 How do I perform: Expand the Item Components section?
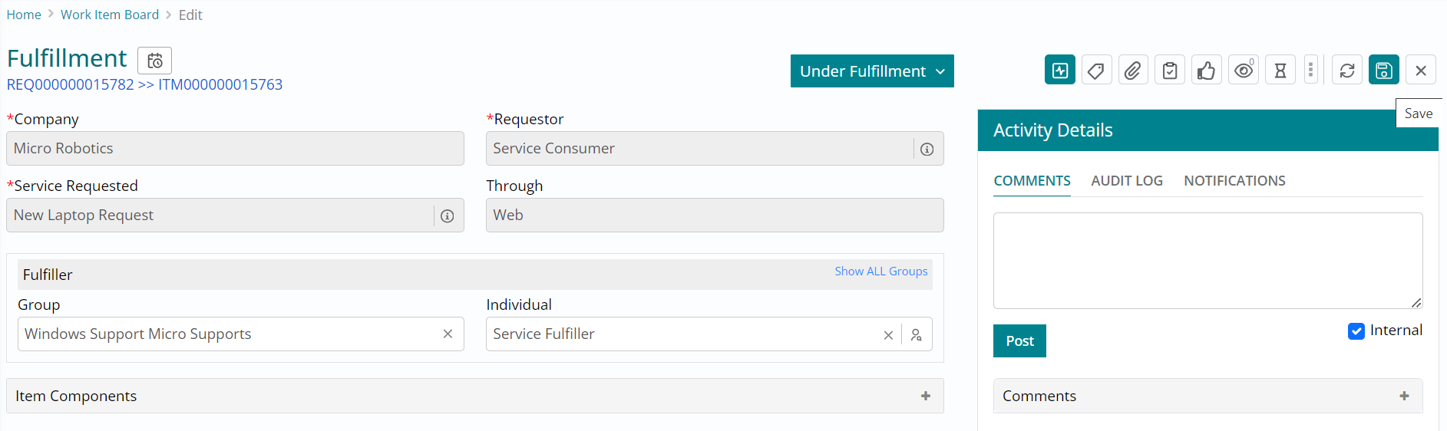pyautogui.click(x=926, y=396)
